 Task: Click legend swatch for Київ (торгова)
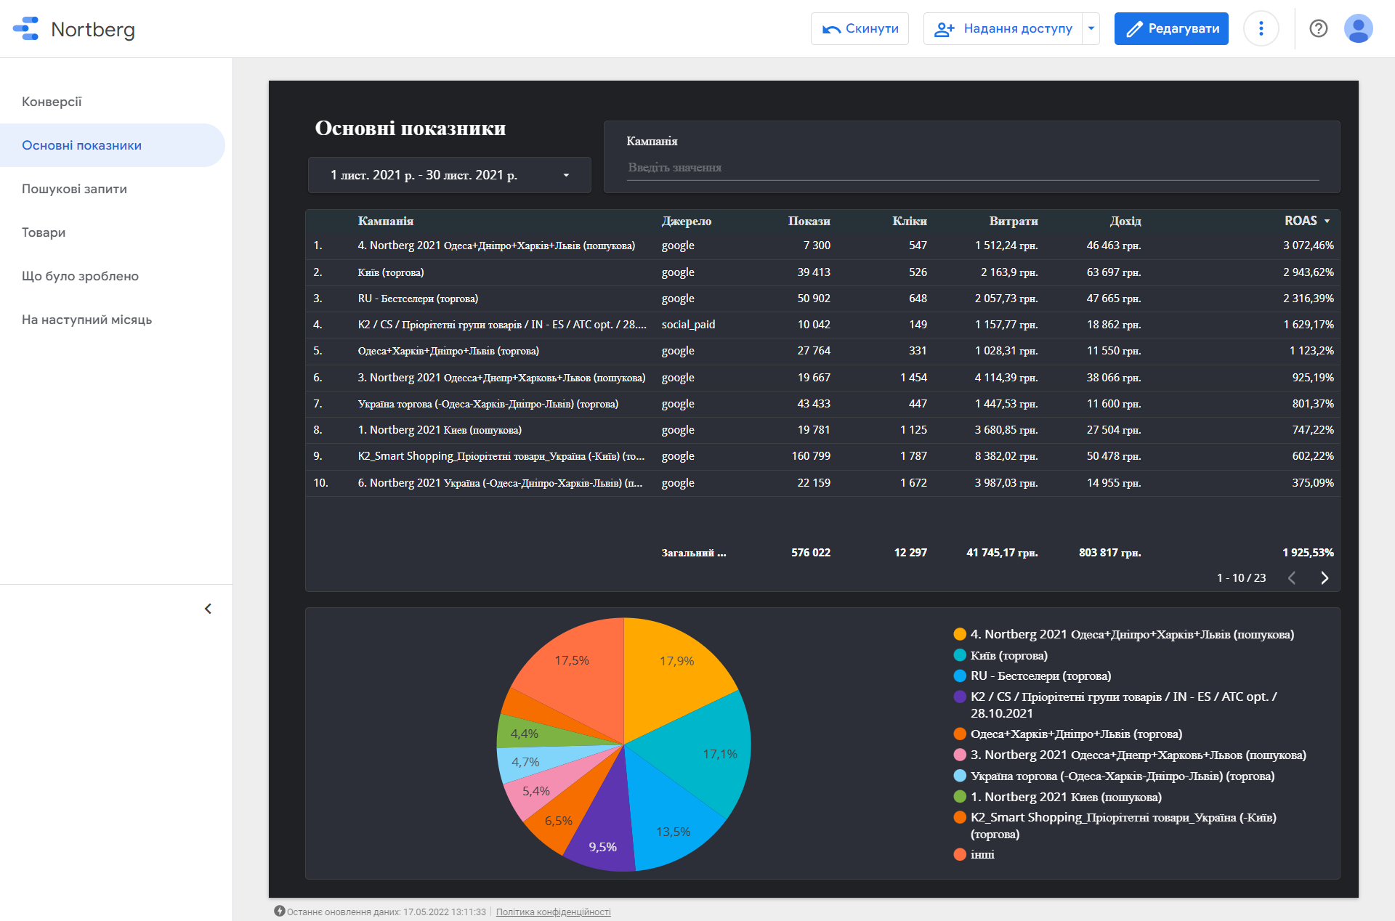tap(960, 655)
